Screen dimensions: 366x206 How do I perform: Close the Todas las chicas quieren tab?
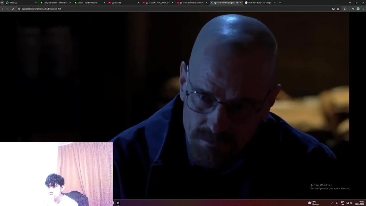(x=206, y=3)
